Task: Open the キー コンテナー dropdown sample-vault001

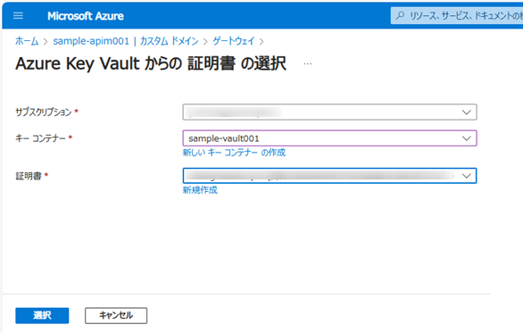Action: pos(329,138)
